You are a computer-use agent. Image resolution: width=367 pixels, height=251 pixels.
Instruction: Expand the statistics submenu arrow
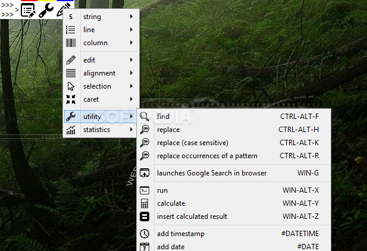click(131, 130)
